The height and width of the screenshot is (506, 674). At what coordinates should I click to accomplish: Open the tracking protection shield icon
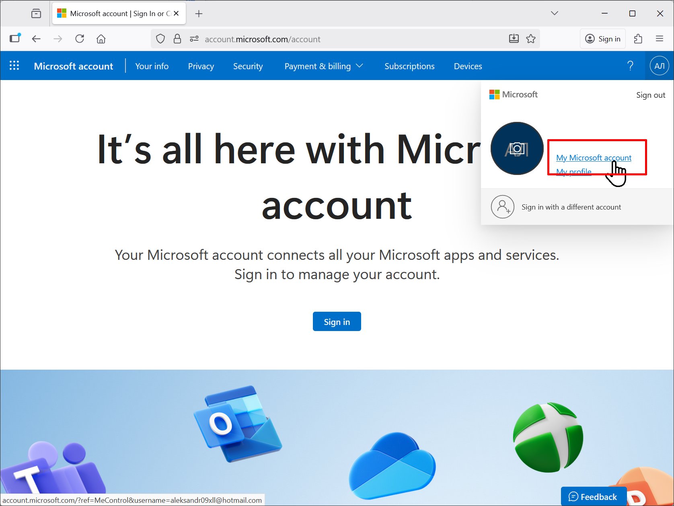[x=160, y=39]
